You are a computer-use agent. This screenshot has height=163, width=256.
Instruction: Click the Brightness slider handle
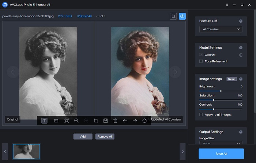pos(221,91)
